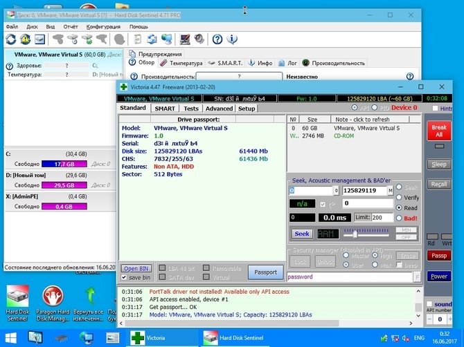Image resolution: width=464 pixels, height=347 pixels.
Task: Select the Bad! radio option
Action: point(399,218)
